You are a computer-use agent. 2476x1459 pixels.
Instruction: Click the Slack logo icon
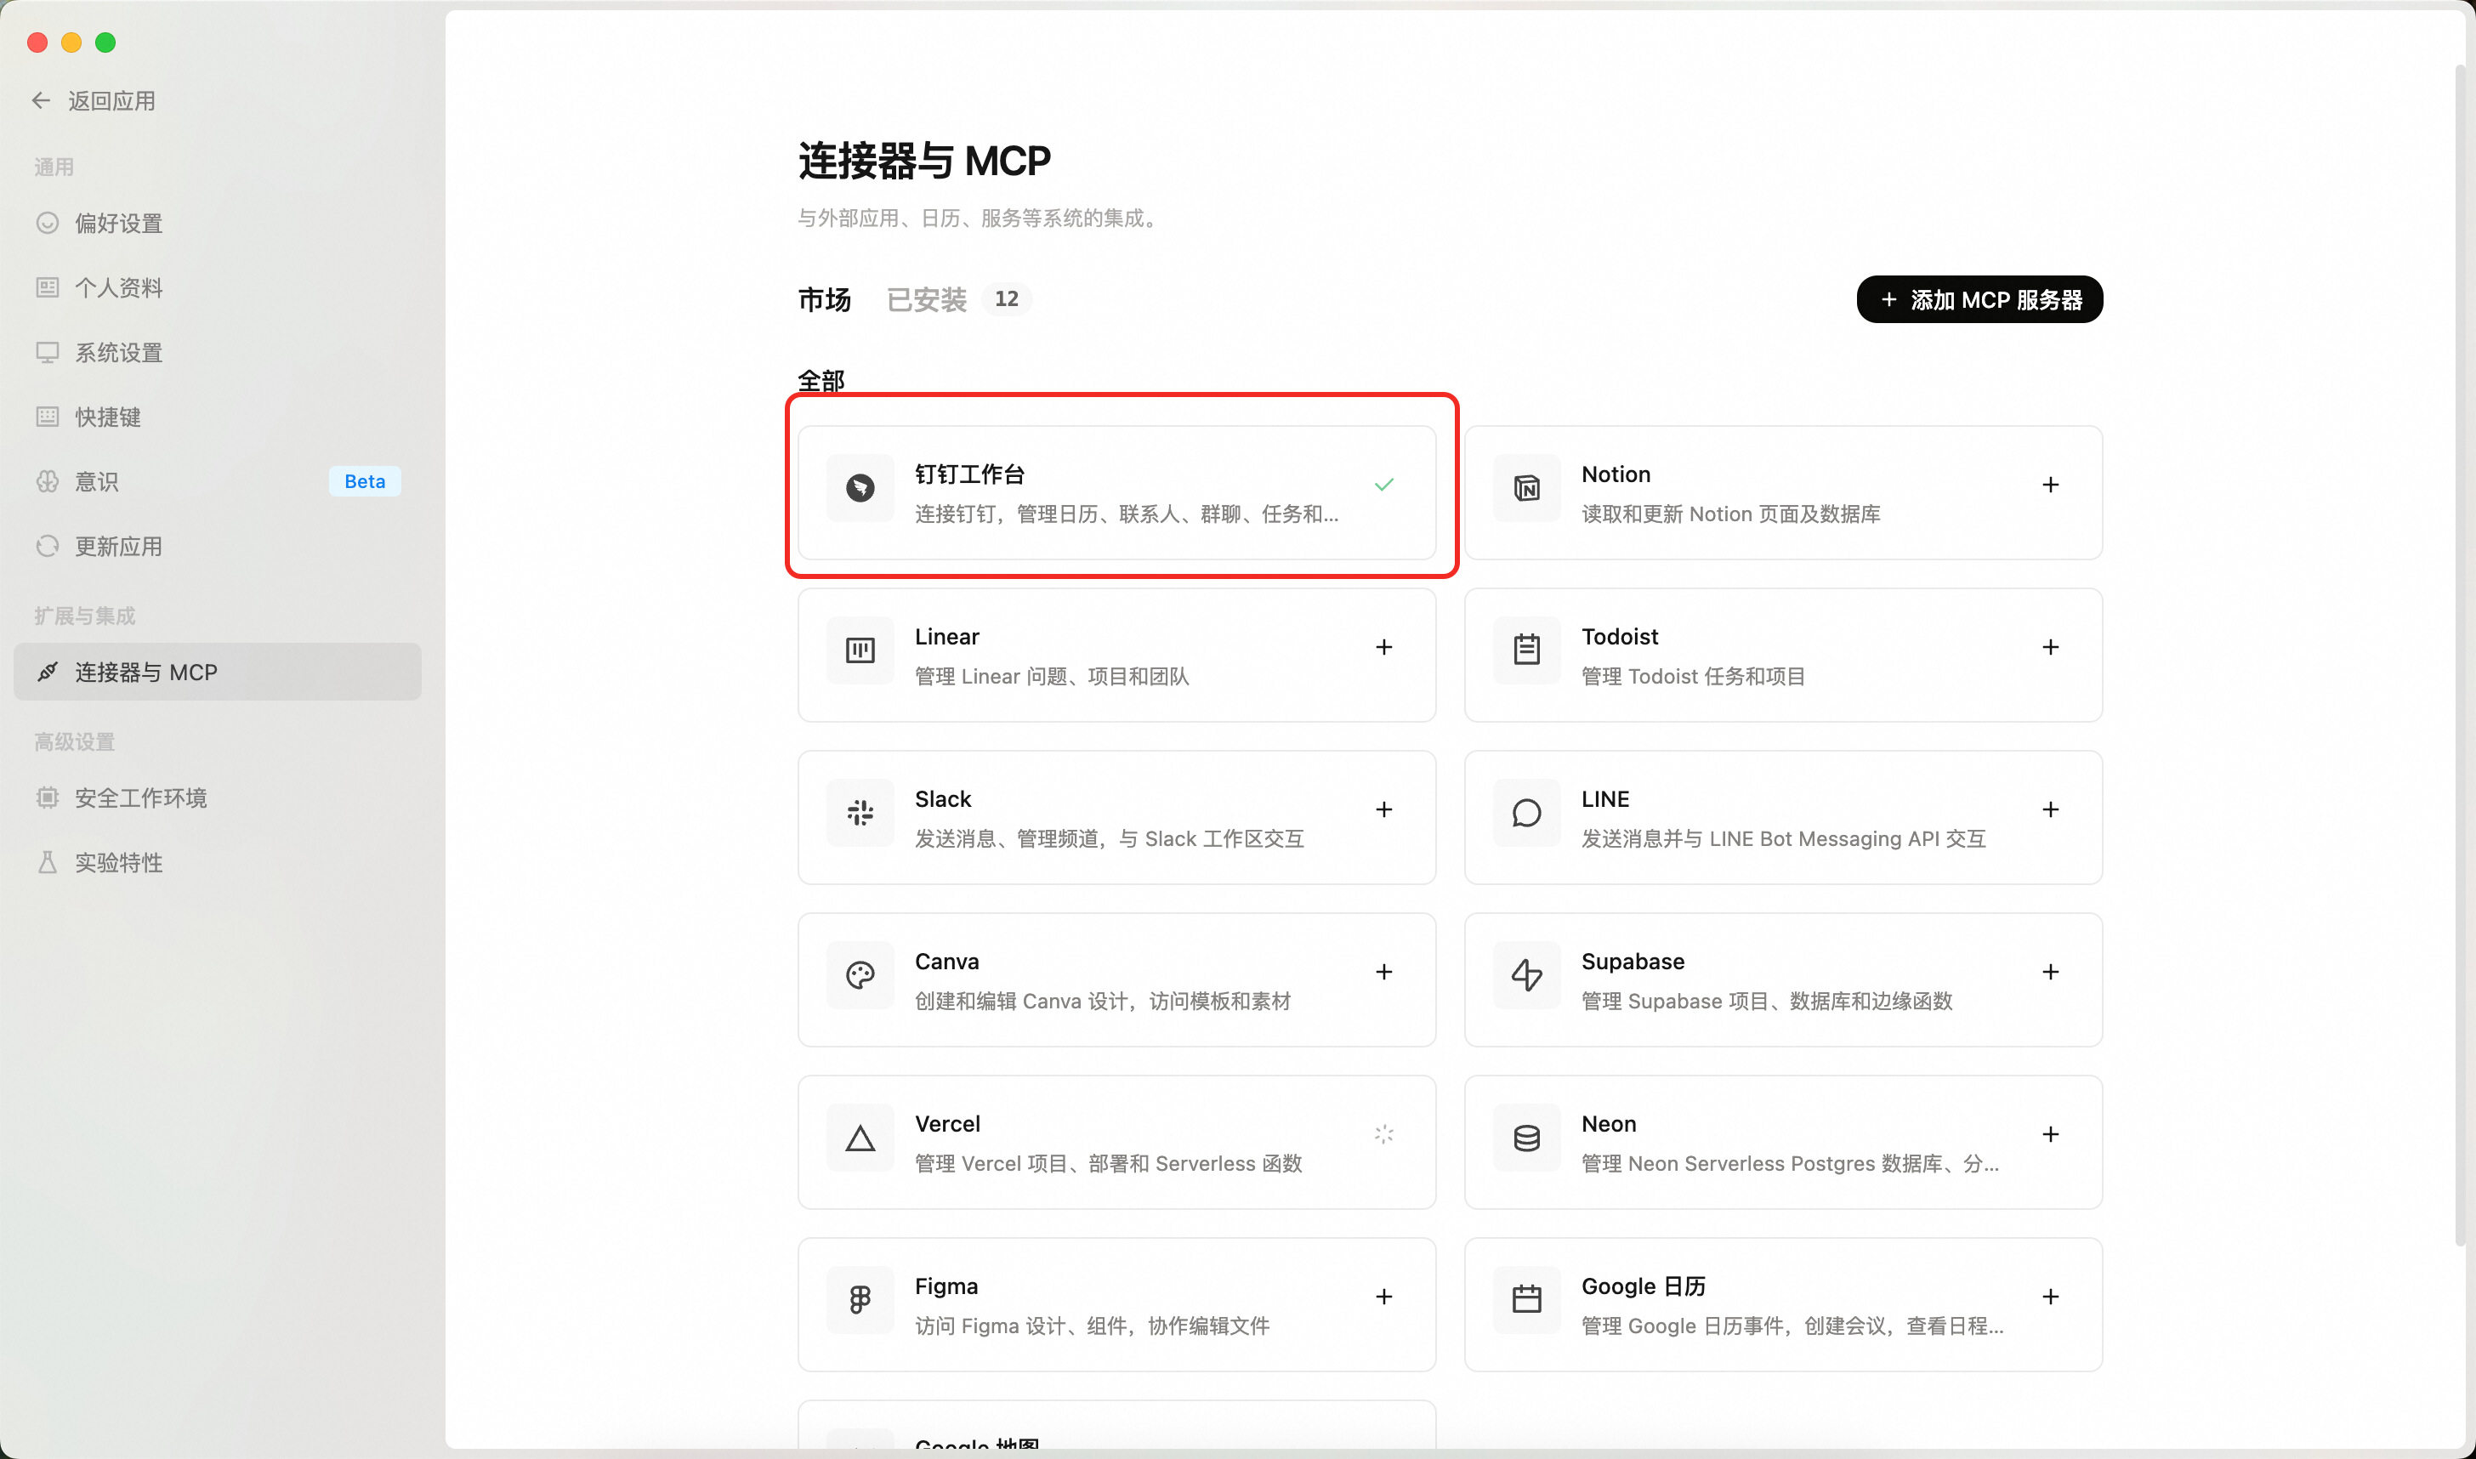pyautogui.click(x=860, y=812)
